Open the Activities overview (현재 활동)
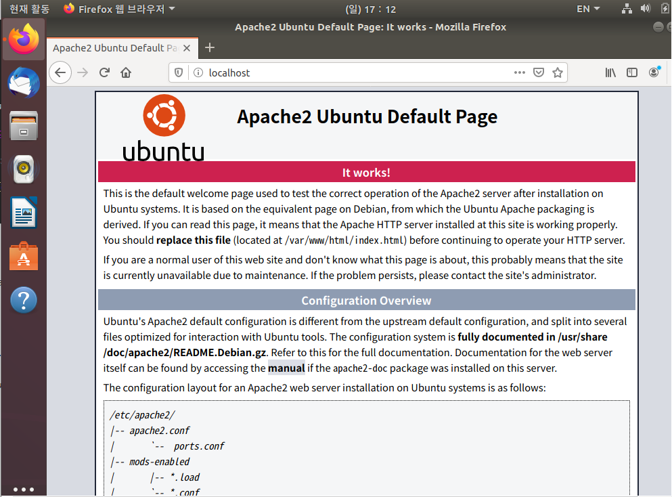672x497 pixels. [30, 9]
